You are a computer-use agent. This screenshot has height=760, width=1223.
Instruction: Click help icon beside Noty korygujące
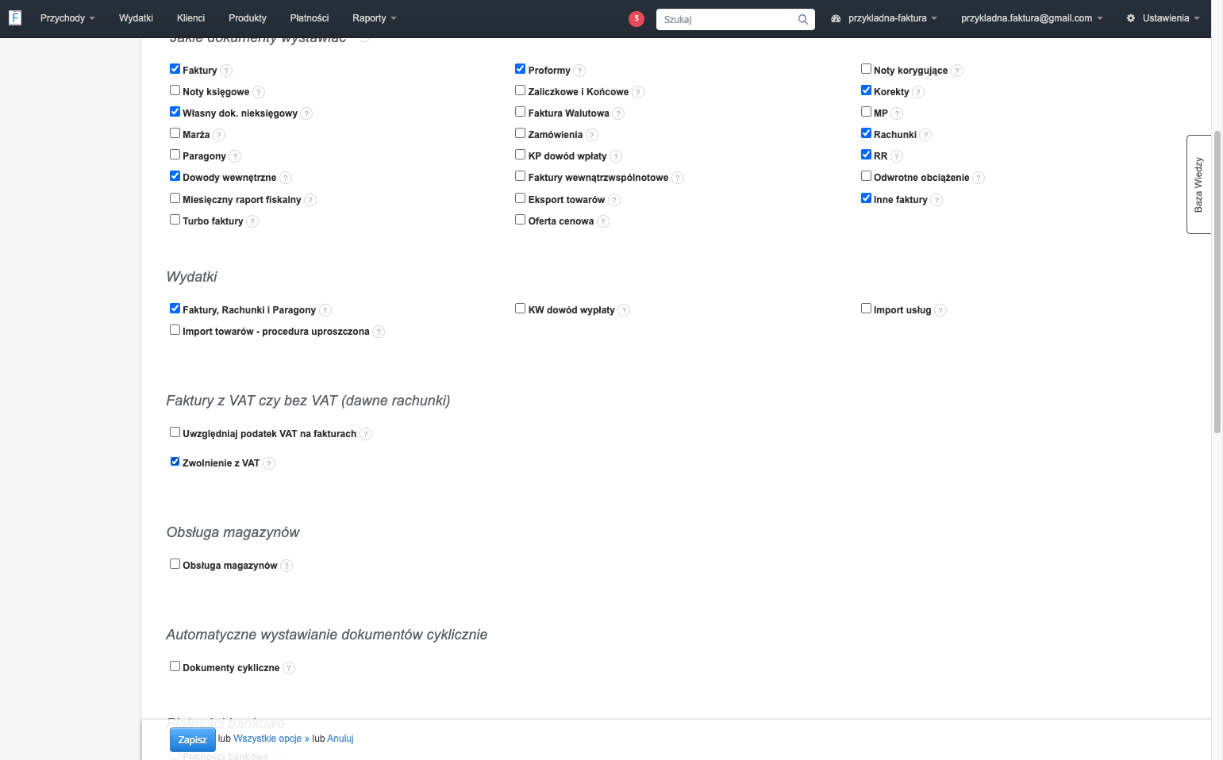957,71
